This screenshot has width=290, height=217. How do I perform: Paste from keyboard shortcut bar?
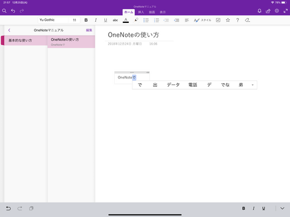click(x=31, y=209)
